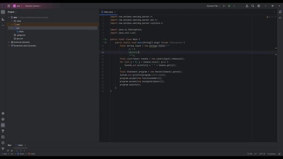Run class Main from gutter arrow

click(106, 39)
